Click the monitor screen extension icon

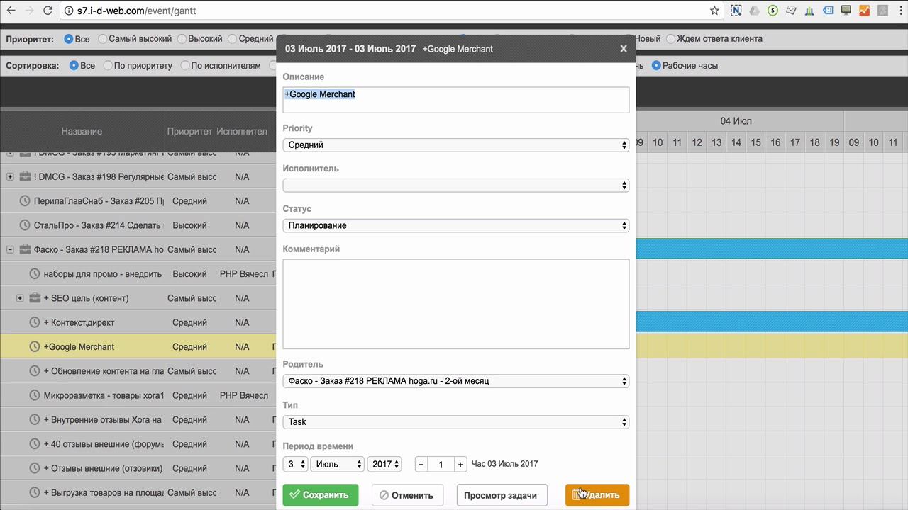(x=846, y=11)
